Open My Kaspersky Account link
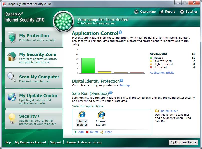Viewport: 202px width, 149px height. pyautogui.click(x=30, y=142)
